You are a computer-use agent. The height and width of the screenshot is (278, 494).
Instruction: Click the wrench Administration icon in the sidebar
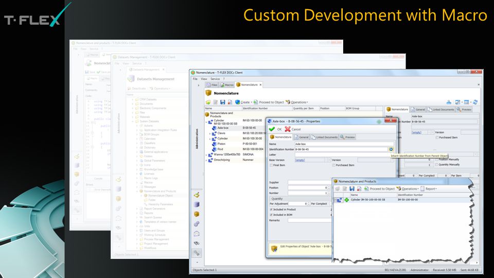[197, 253]
